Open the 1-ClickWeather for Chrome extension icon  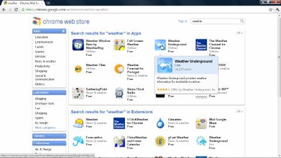tap(119, 123)
